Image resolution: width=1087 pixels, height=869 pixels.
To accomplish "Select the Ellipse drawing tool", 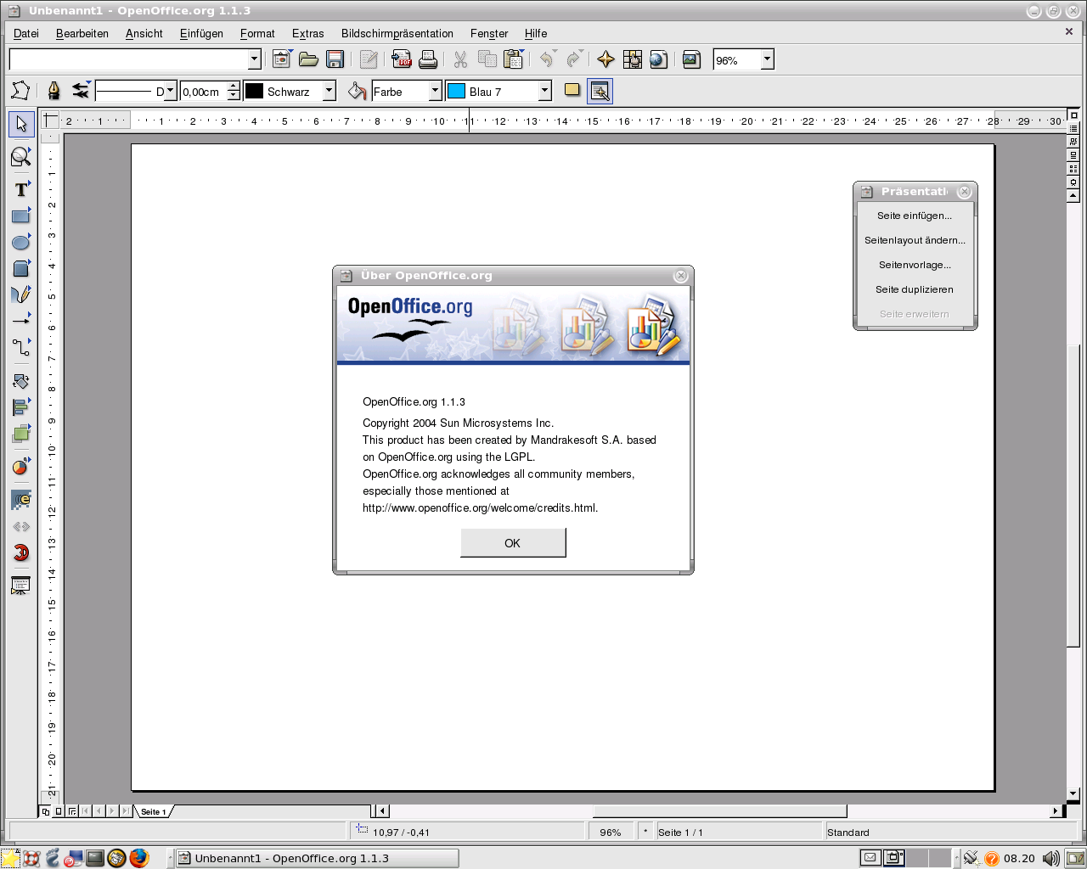I will pyautogui.click(x=21, y=243).
